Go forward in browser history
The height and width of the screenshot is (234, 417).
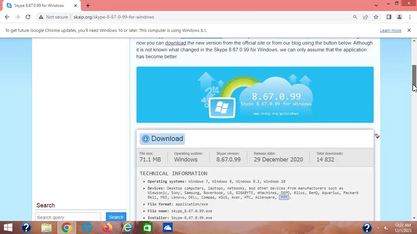tap(18, 17)
